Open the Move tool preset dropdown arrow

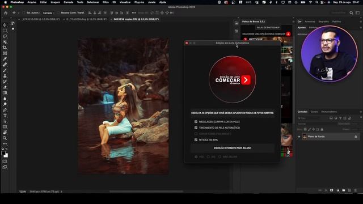click(19, 13)
